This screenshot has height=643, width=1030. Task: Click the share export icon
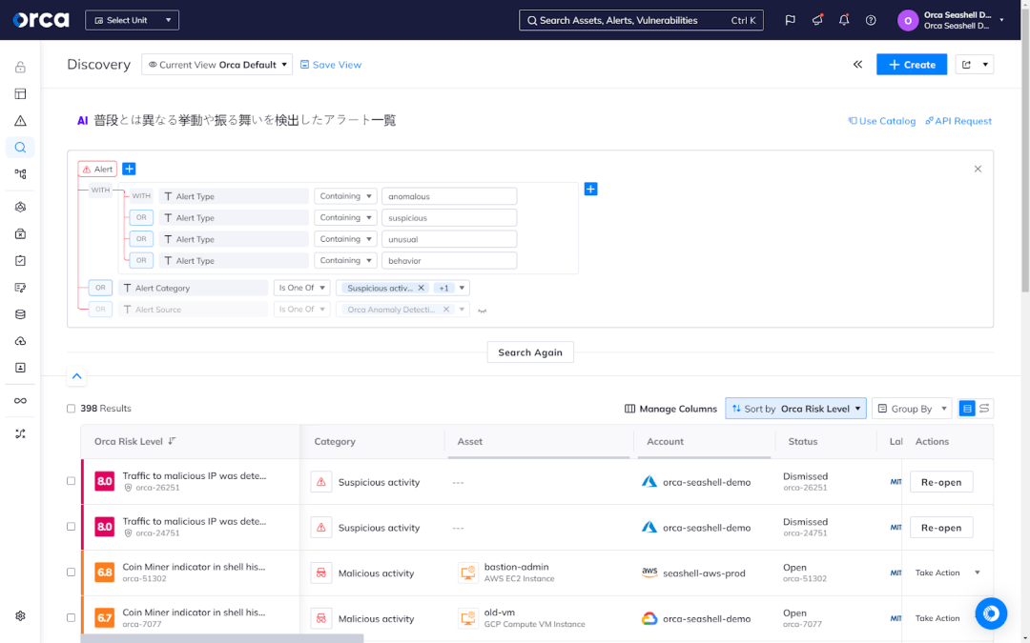pos(966,65)
